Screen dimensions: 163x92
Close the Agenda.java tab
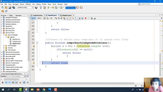(59, 15)
